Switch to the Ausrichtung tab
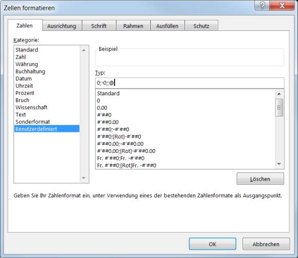This screenshot has width=298, height=258. [62, 26]
